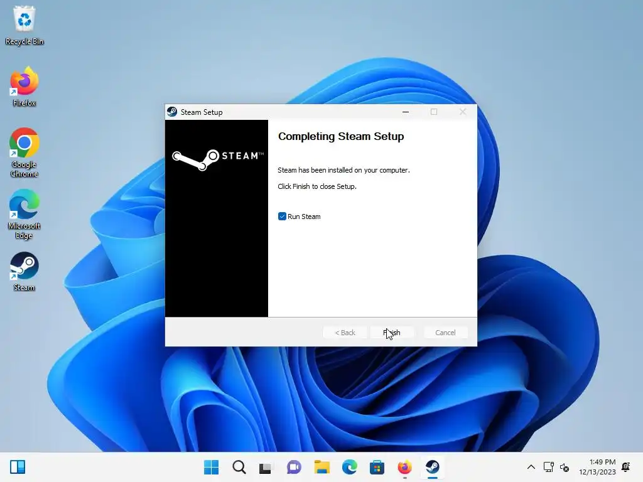The width and height of the screenshot is (643, 482).
Task: Minimize the Steam Setup window
Action: point(406,112)
